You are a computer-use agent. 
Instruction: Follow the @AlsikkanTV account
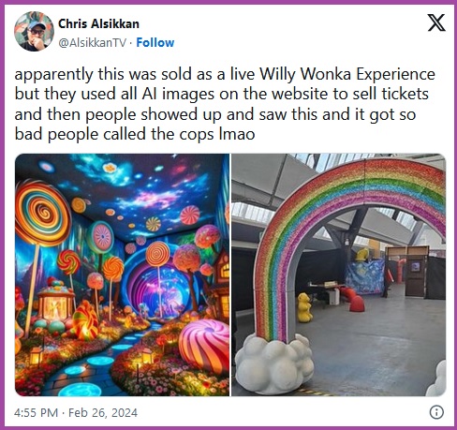pyautogui.click(x=155, y=42)
